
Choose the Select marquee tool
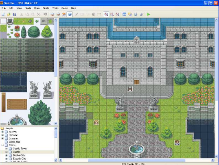pyautogui.click(x=99, y=14)
